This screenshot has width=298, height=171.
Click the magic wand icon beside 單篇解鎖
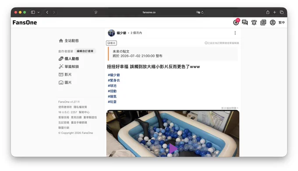(61, 66)
